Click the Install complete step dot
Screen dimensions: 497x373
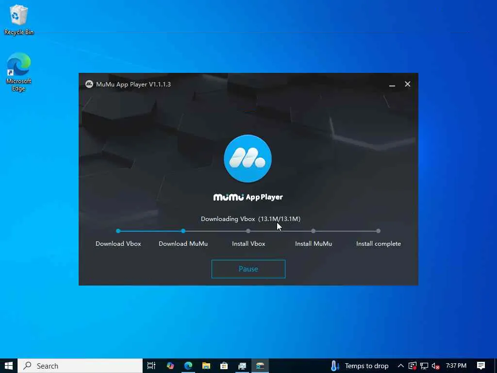click(378, 231)
